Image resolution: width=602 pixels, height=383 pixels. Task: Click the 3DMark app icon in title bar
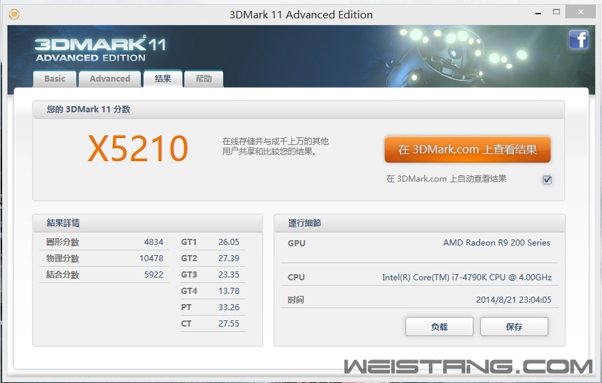tap(14, 14)
